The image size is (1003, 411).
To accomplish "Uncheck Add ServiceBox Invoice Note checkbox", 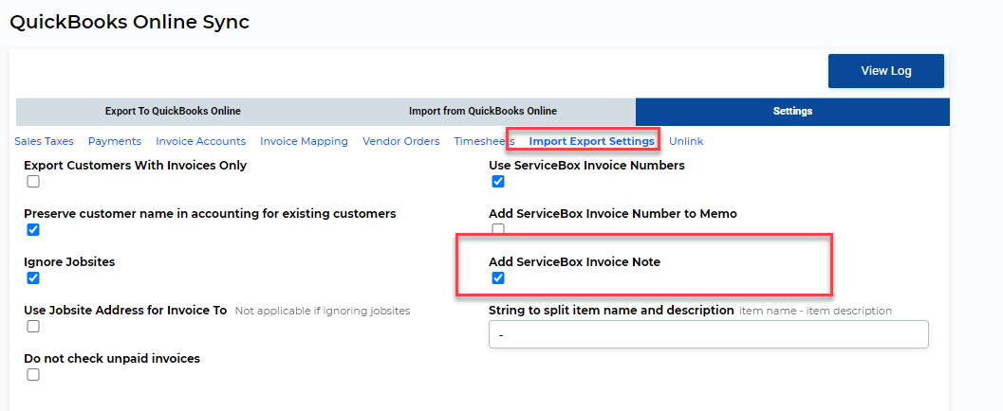I will [x=498, y=278].
